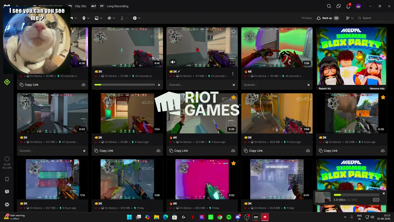Open the people filter dropdown

(x=124, y=18)
